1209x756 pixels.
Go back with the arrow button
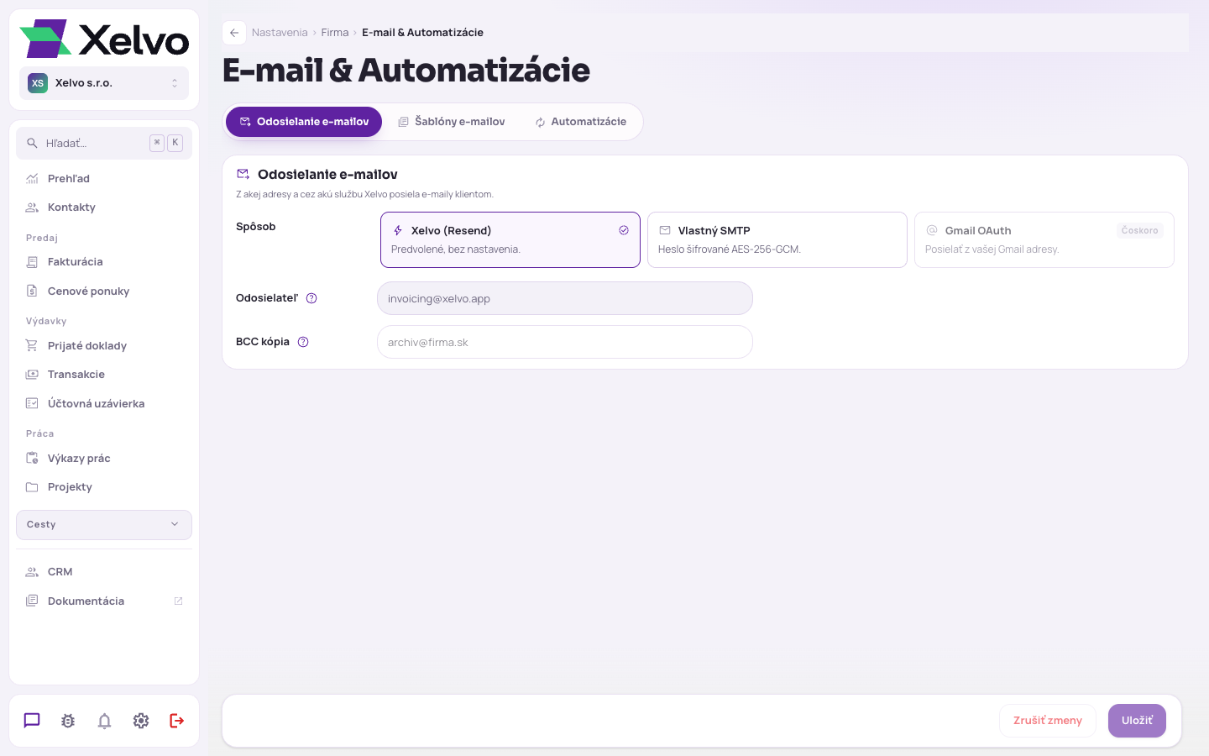pyautogui.click(x=234, y=33)
